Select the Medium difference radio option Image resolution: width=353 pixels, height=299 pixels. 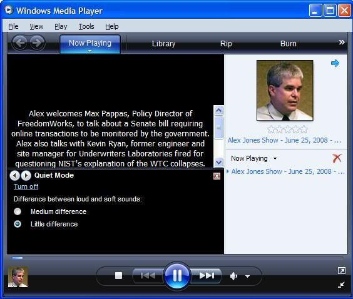pos(18,211)
